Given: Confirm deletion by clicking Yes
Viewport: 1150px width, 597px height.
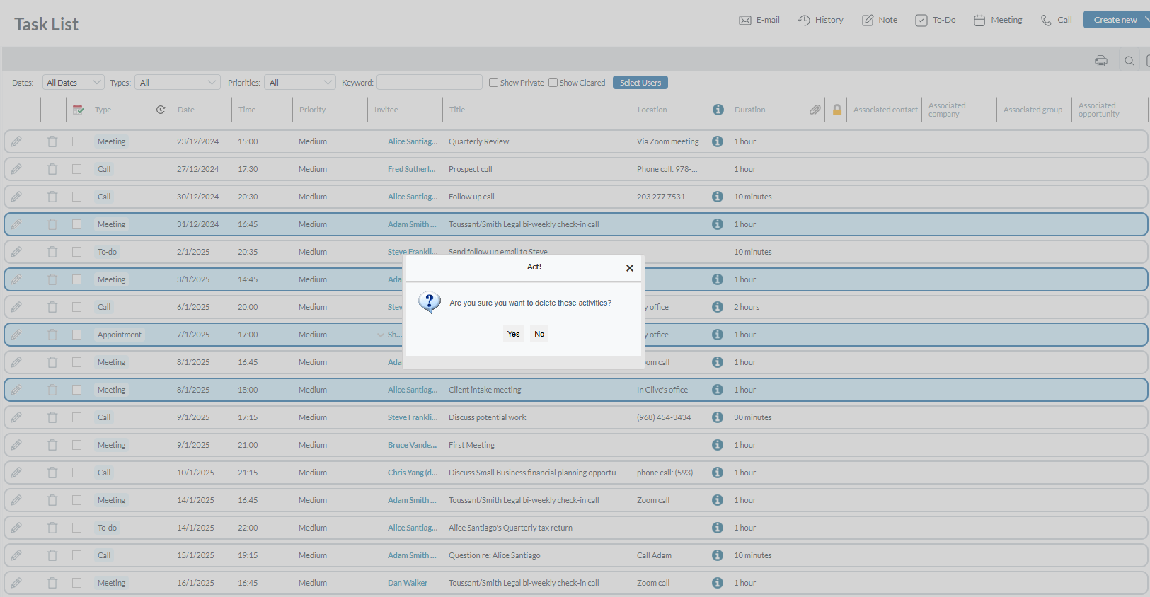Looking at the screenshot, I should pos(514,334).
